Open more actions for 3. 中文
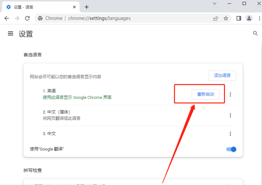 [x=230, y=134]
